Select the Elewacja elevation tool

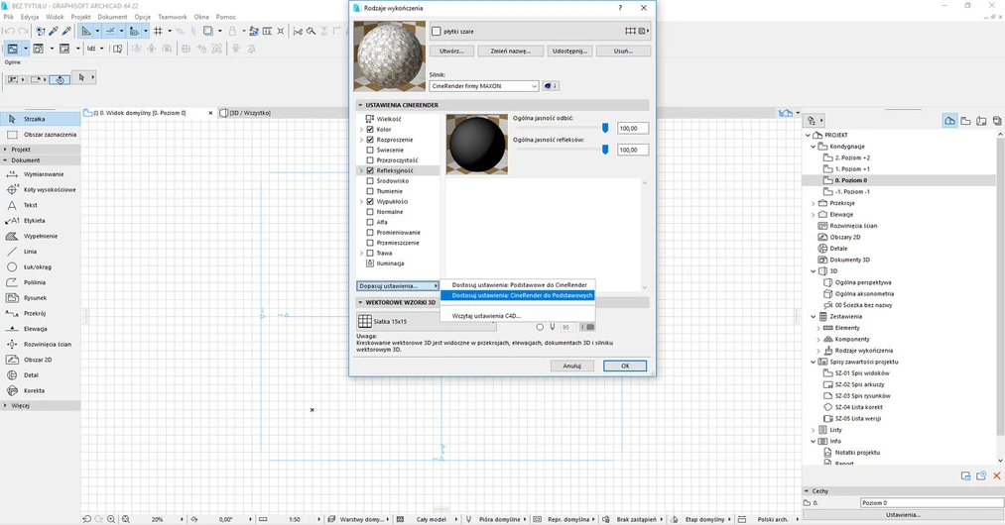40,329
